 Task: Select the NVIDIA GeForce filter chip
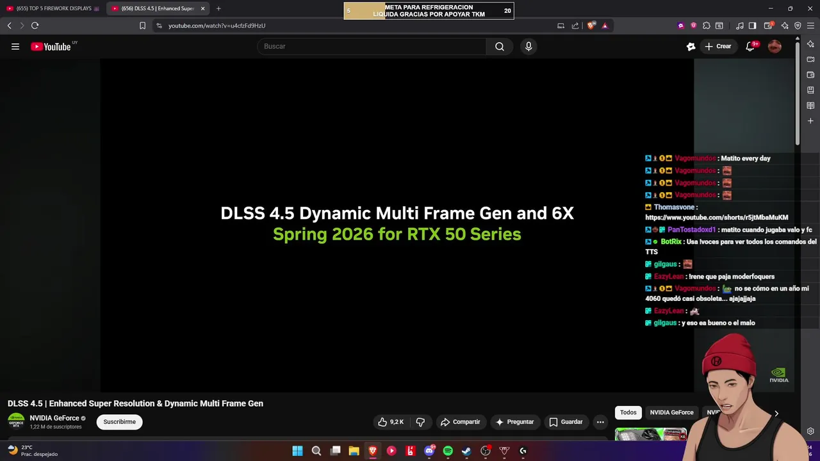pos(671,413)
